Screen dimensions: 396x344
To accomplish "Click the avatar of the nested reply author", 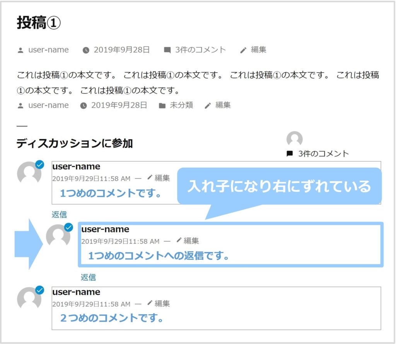I will (x=58, y=236).
